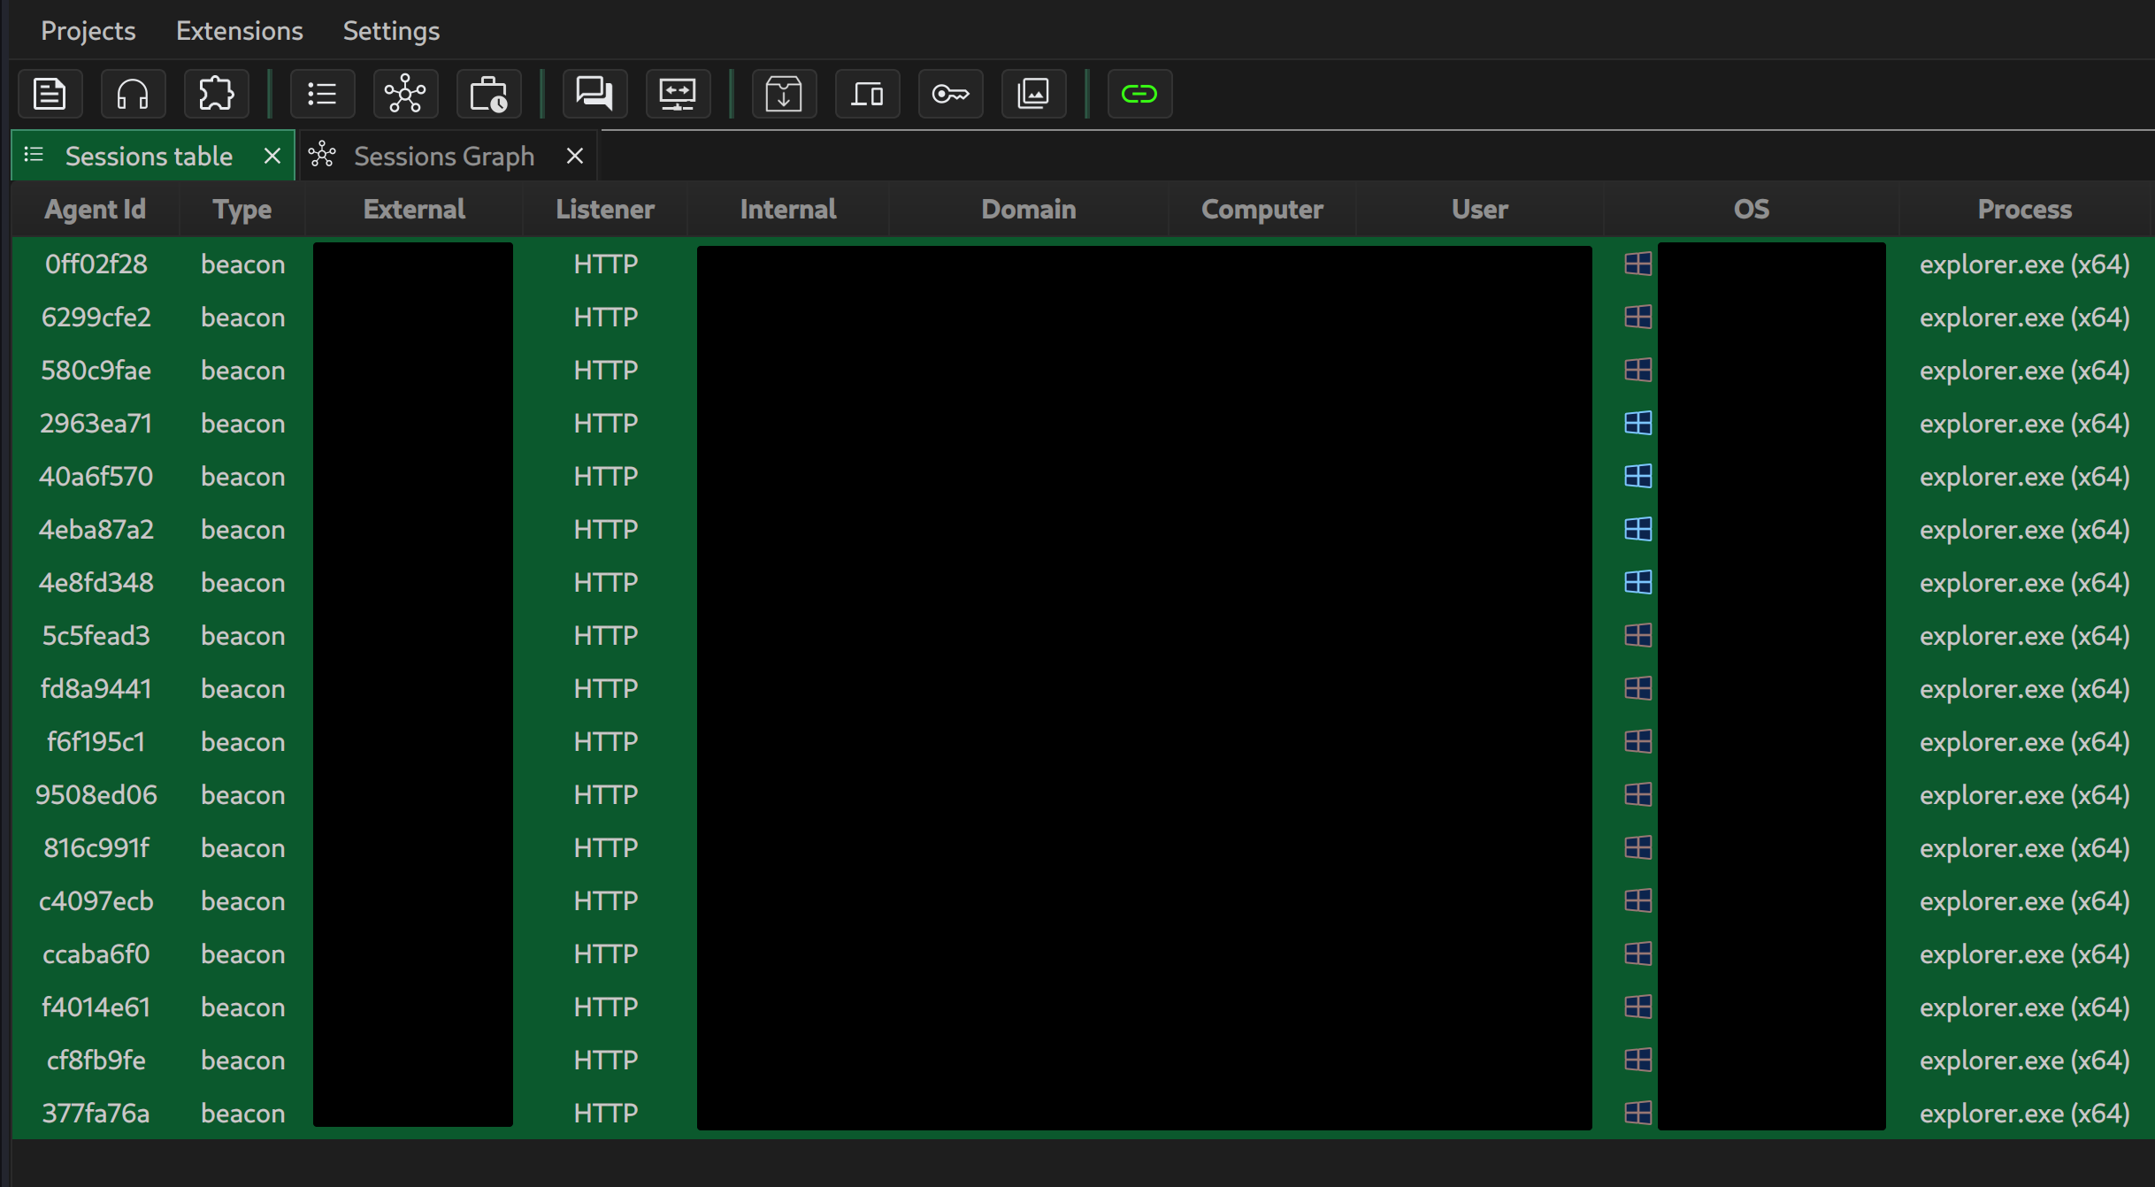The height and width of the screenshot is (1187, 2155).
Task: Select the agent row 2963ea71
Action: (x=96, y=424)
